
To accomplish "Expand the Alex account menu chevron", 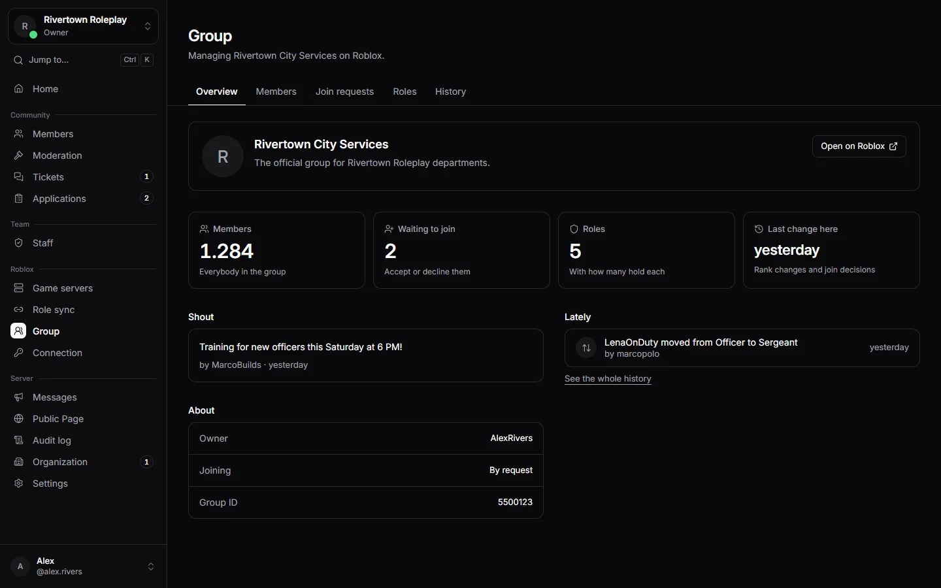I will click(x=150, y=566).
